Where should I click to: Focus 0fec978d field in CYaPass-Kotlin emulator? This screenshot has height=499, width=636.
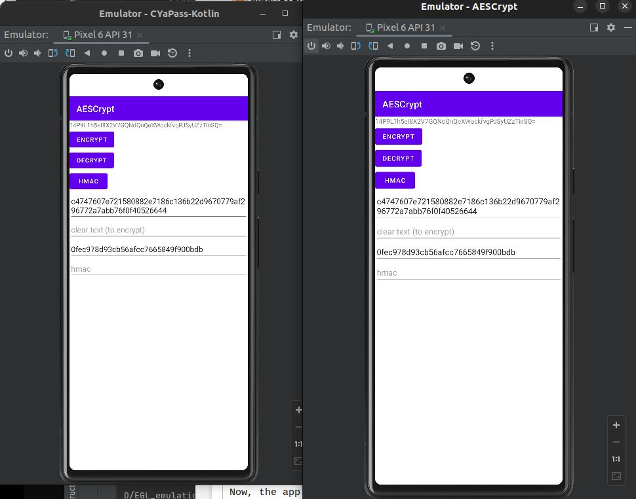[159, 249]
